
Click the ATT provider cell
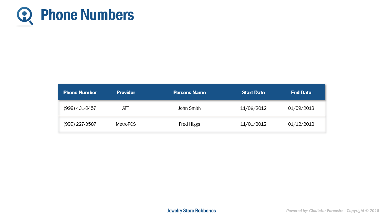[x=126, y=108]
